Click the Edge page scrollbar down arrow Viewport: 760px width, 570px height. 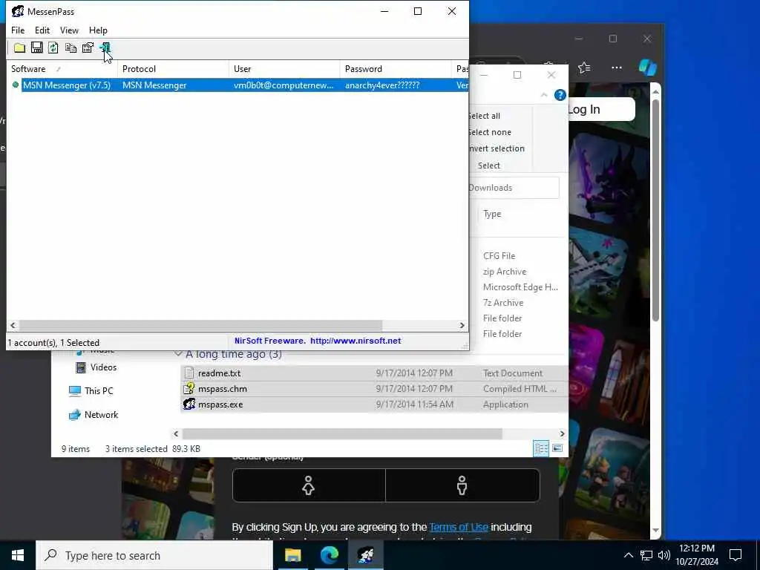pyautogui.click(x=656, y=530)
